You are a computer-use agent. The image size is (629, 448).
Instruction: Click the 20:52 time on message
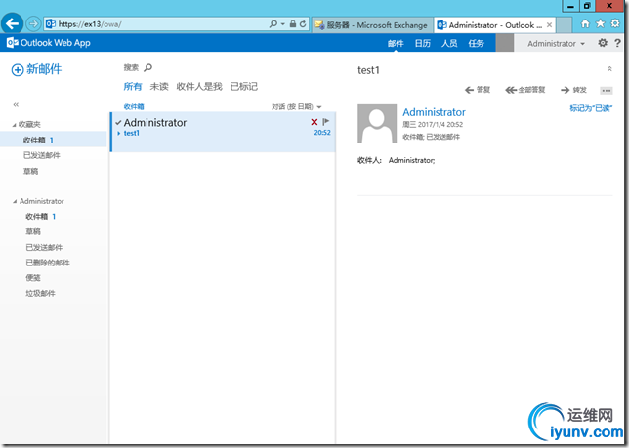pyautogui.click(x=322, y=133)
